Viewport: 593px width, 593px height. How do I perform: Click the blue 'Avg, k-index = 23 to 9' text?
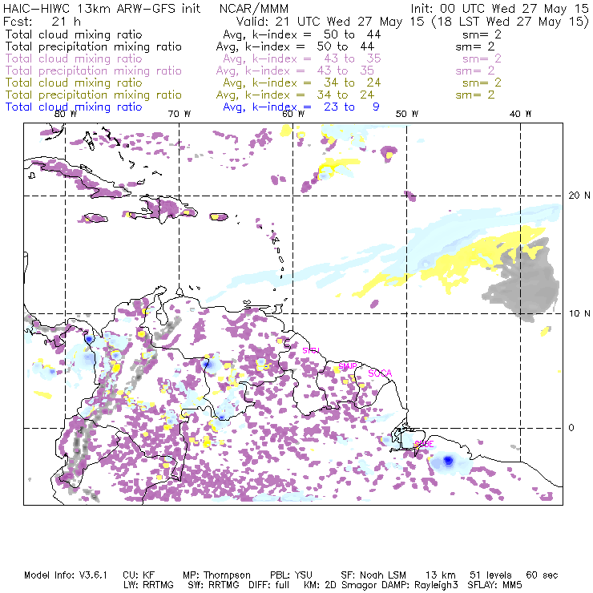tap(301, 107)
